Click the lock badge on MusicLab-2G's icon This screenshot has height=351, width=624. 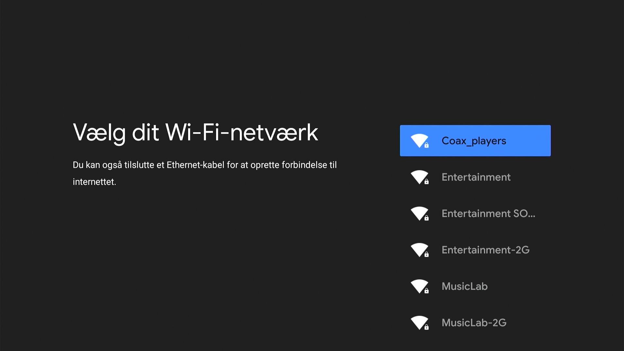426,328
